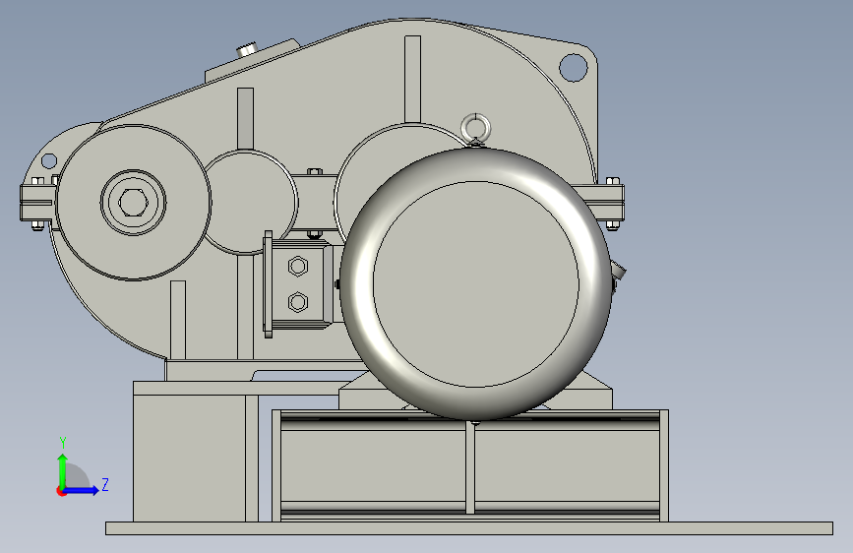
Task: Select the breather plug on top of the gearbox
Action: [x=247, y=49]
